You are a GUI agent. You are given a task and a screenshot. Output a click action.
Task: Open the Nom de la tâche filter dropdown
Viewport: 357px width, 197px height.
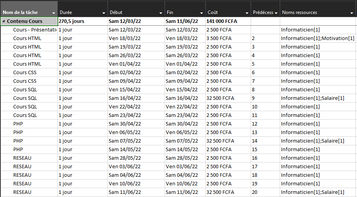click(x=54, y=13)
